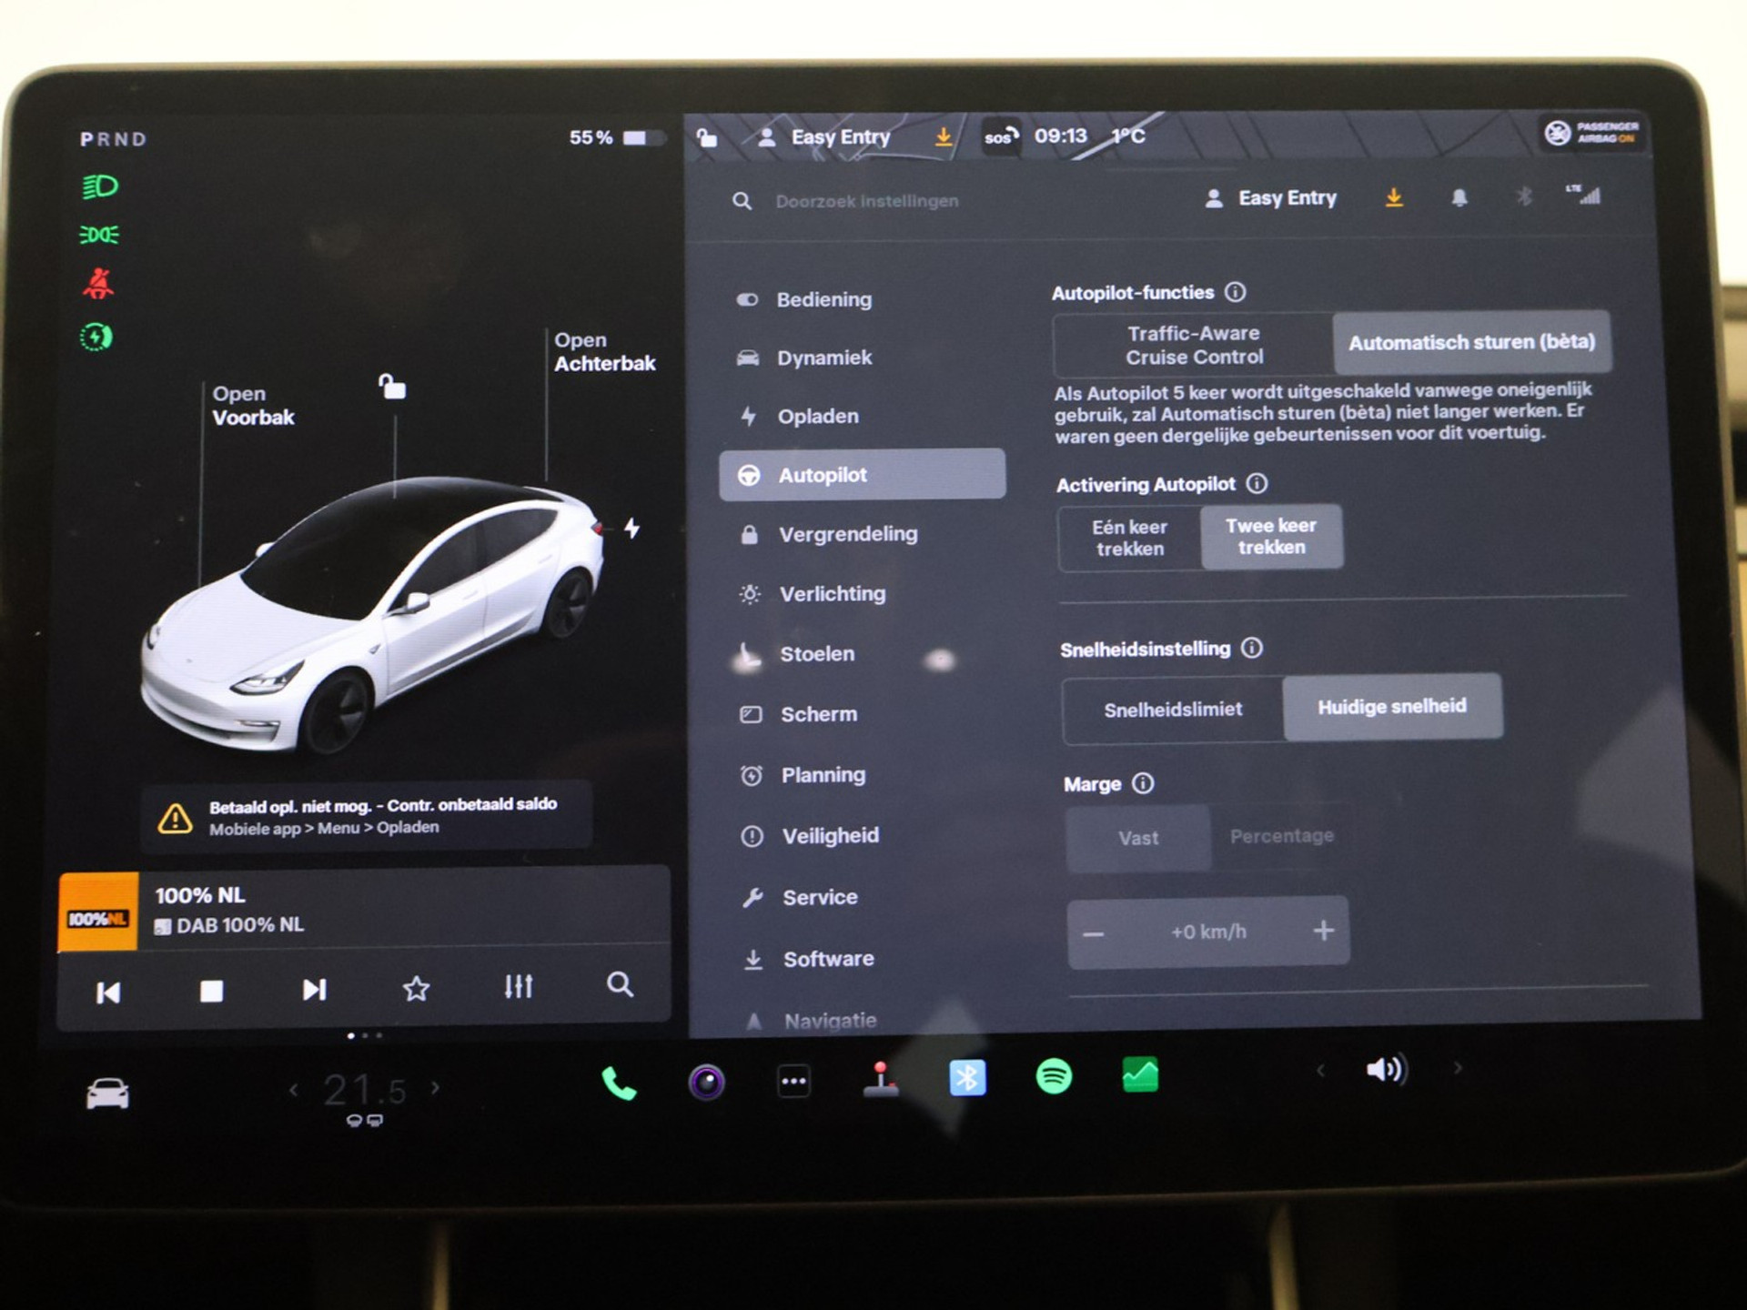1747x1310 pixels.
Task: Choose Eén keer trekken activation
Action: [x=1129, y=539]
